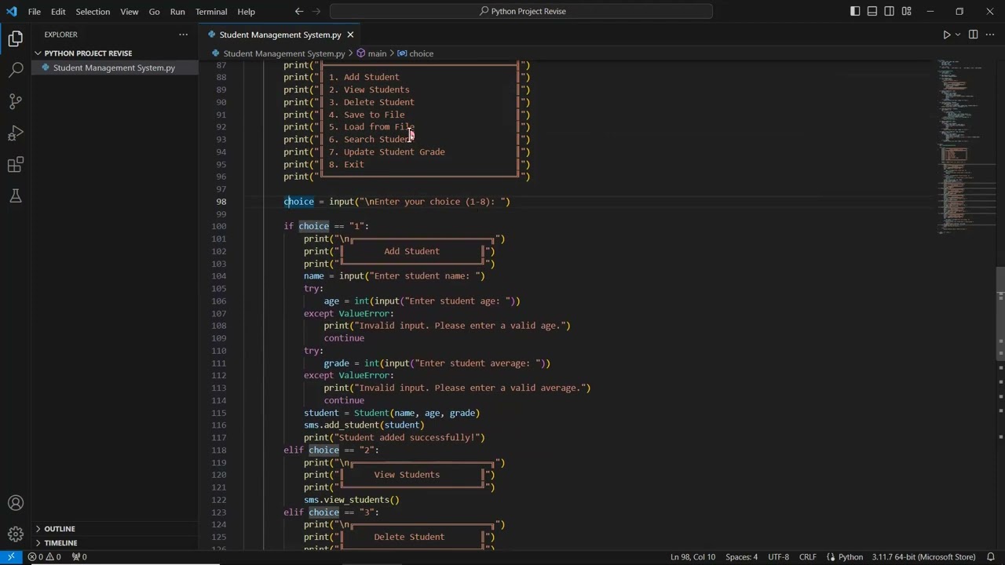Open the View menu
The height and width of the screenshot is (565, 1005).
click(130, 12)
